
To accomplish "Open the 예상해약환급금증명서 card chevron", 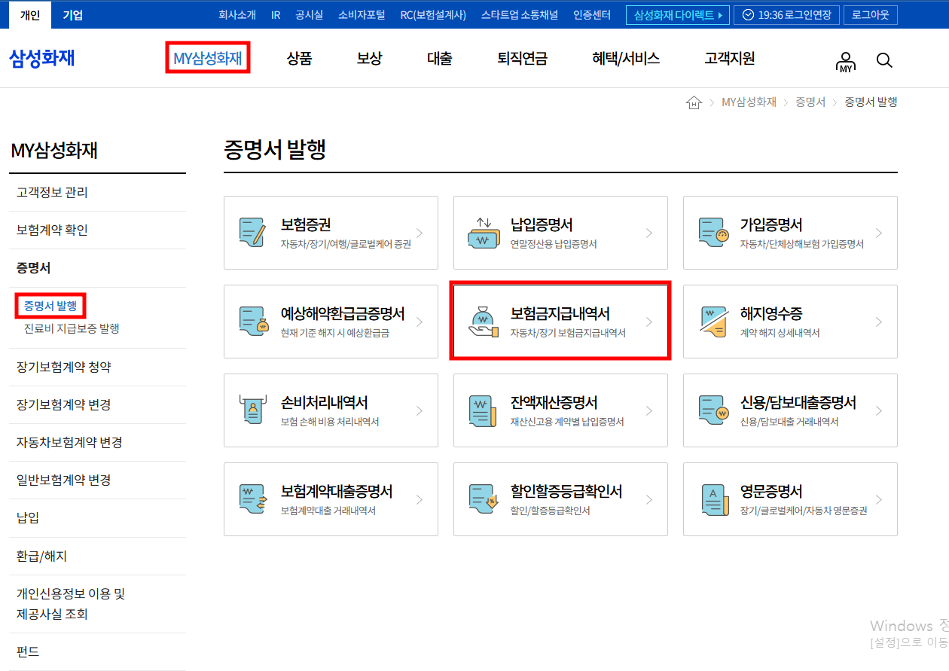I will (420, 322).
